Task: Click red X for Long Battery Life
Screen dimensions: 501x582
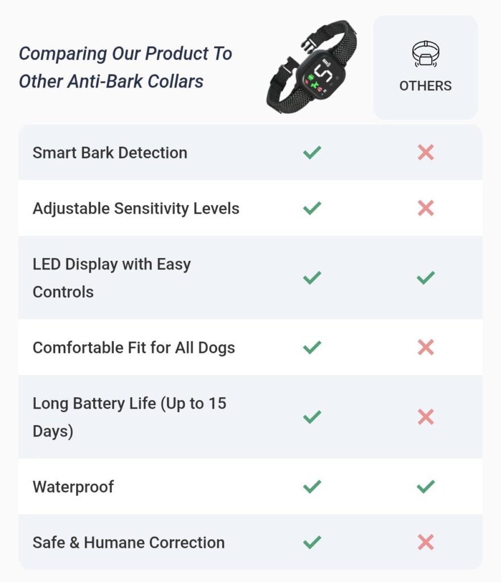Action: (425, 417)
